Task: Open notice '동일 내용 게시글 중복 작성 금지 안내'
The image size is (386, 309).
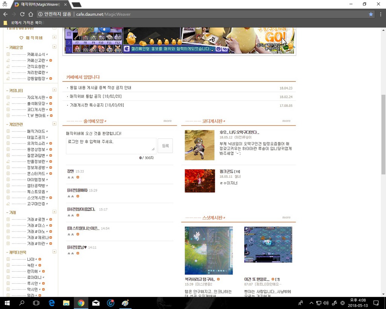Action: [x=100, y=88]
